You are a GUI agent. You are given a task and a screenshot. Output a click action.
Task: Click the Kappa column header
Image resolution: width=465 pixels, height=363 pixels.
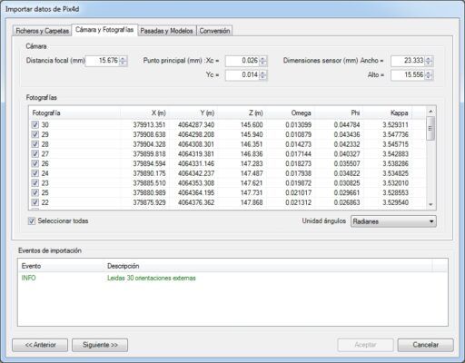[387, 113]
